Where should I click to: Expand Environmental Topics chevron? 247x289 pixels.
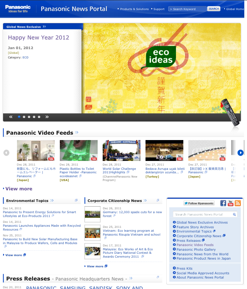click(x=52, y=200)
